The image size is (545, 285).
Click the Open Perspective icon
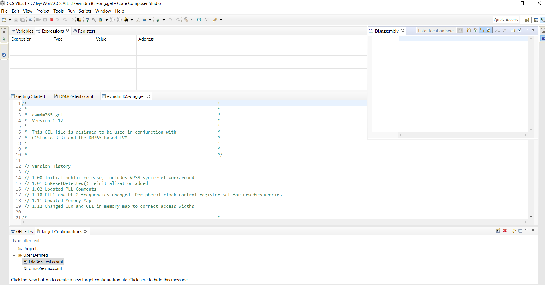tap(527, 20)
